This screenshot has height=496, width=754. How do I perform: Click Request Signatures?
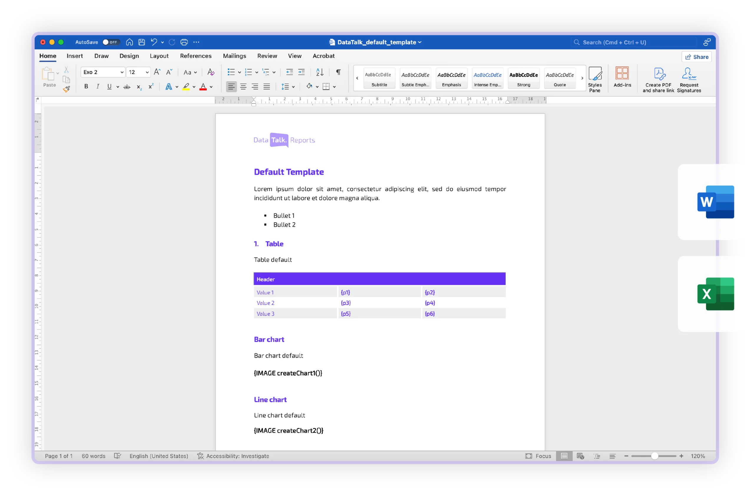(x=689, y=80)
